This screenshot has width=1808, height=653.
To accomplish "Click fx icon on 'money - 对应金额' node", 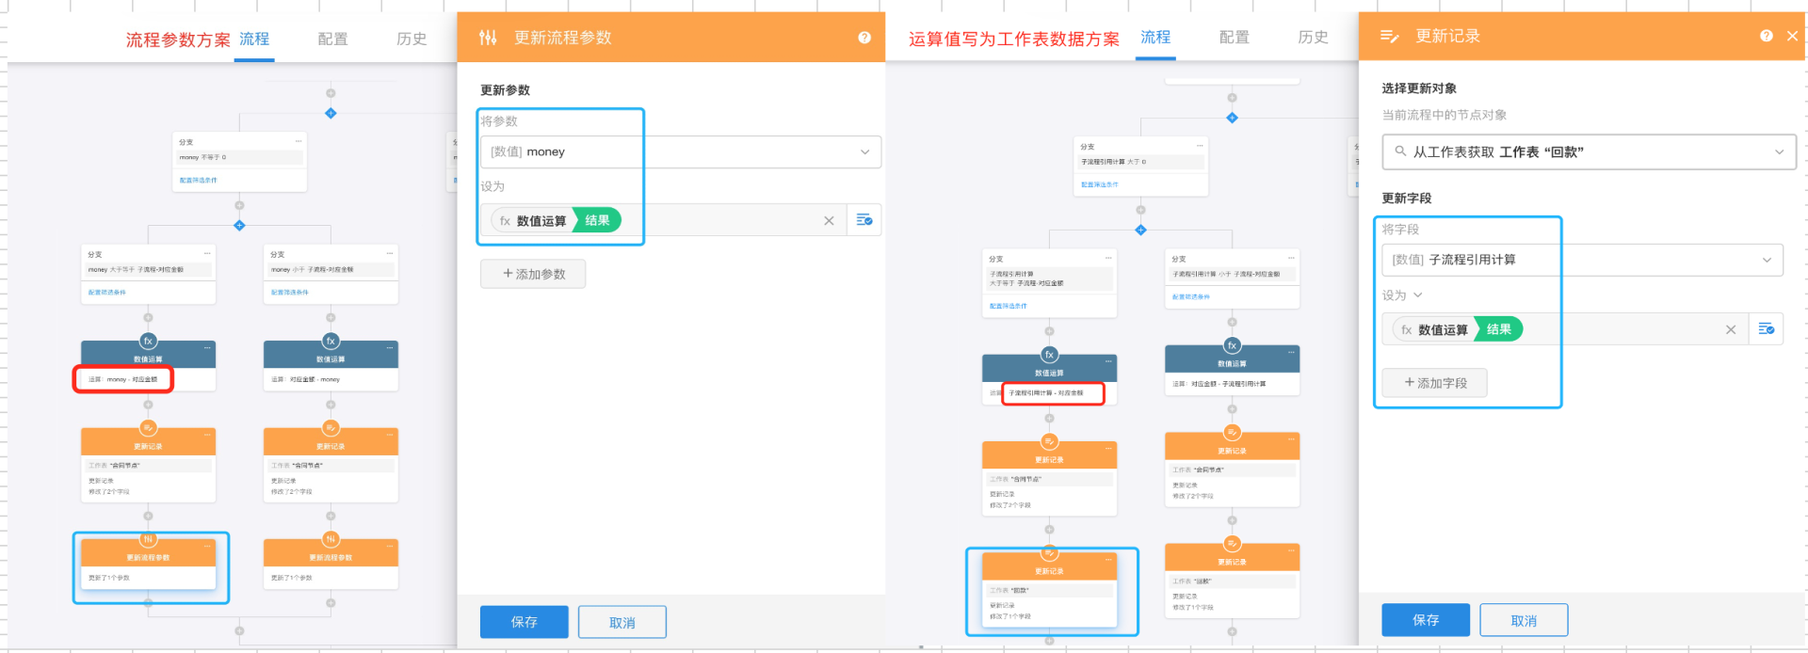I will 148,341.
